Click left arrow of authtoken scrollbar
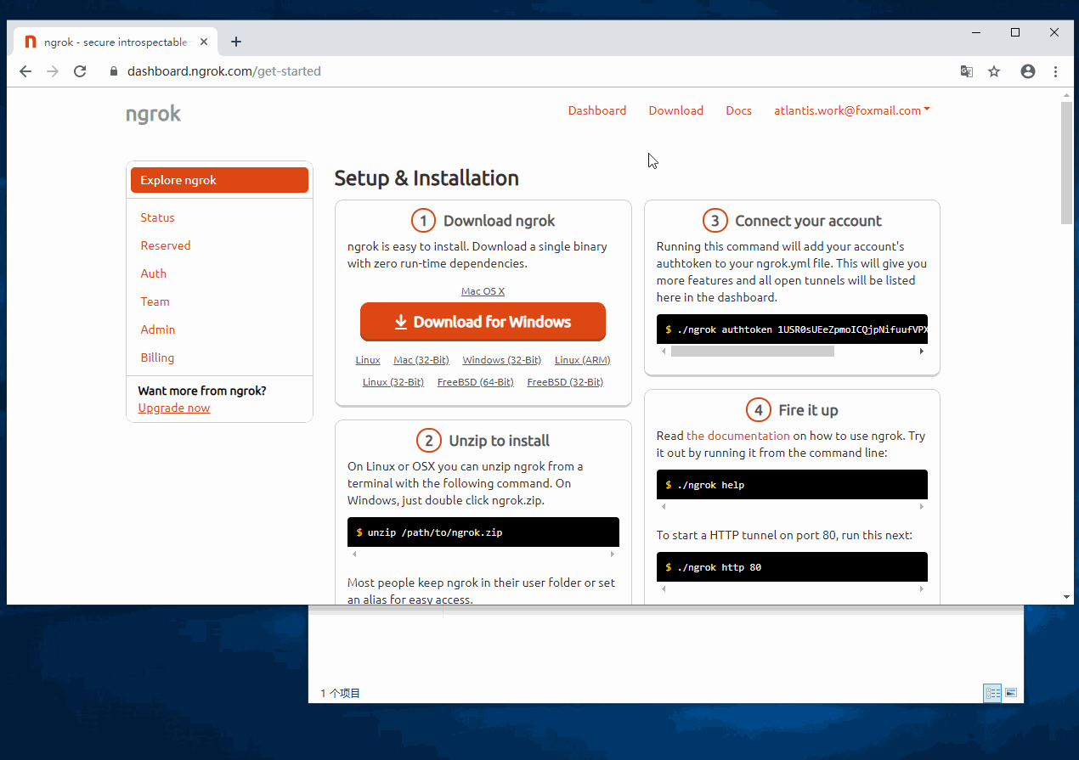1079x760 pixels. coord(664,351)
